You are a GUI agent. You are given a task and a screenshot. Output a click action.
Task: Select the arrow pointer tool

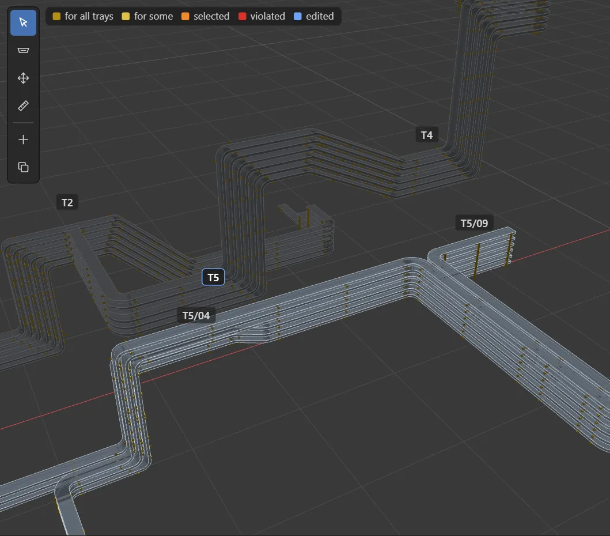pyautogui.click(x=24, y=22)
